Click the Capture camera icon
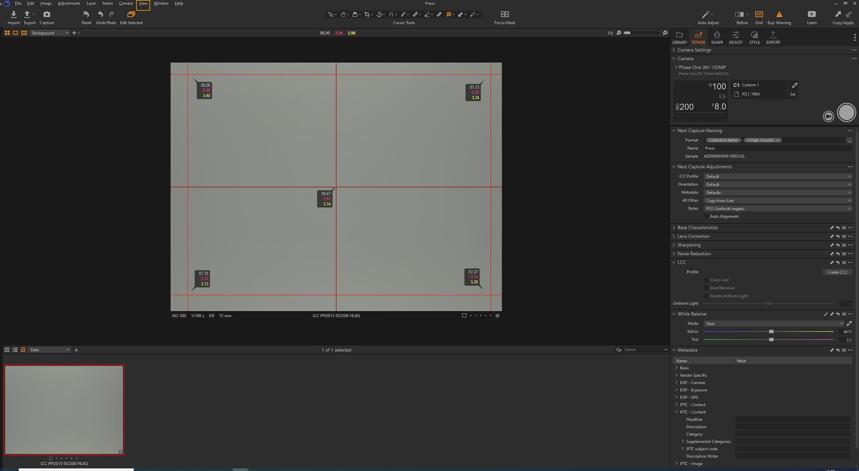This screenshot has height=471, width=859. (47, 15)
